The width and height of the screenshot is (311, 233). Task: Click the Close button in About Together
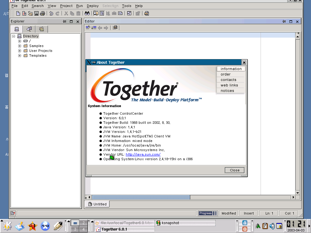(235, 170)
